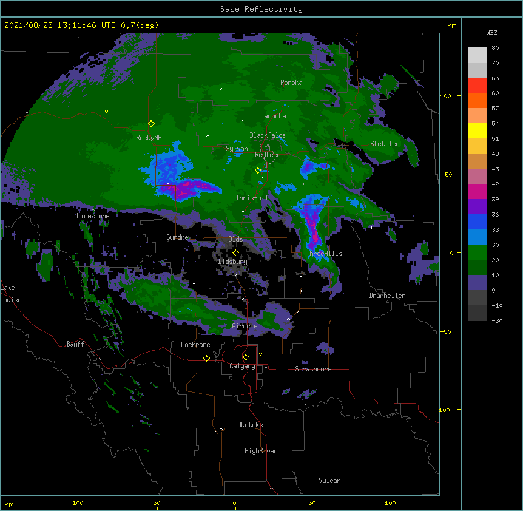Click the Lacombe city label

[273, 116]
